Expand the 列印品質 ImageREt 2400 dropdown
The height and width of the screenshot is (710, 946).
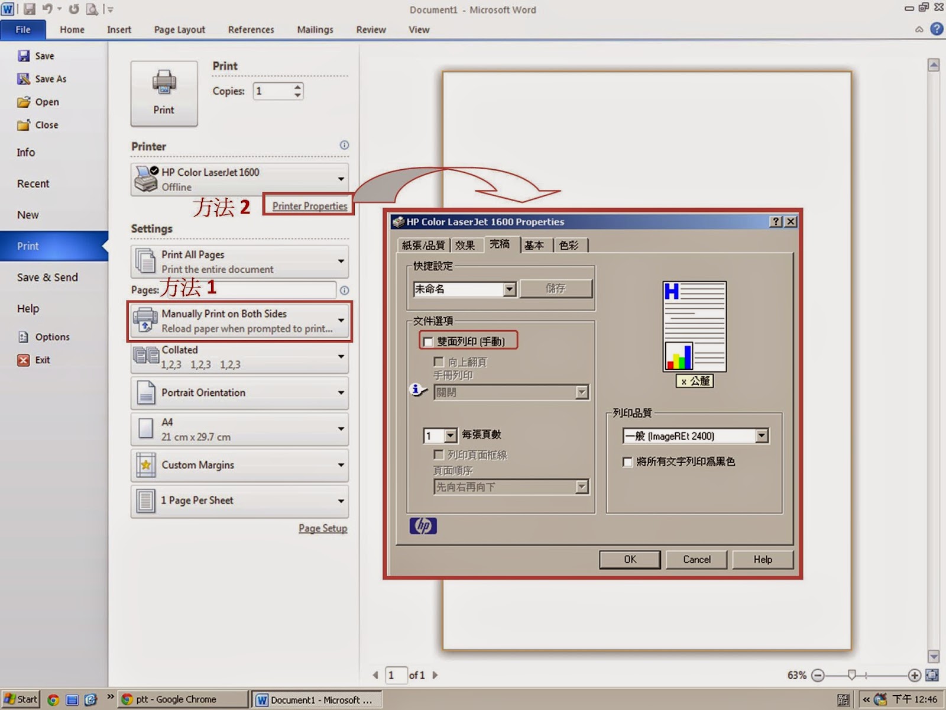tap(762, 436)
